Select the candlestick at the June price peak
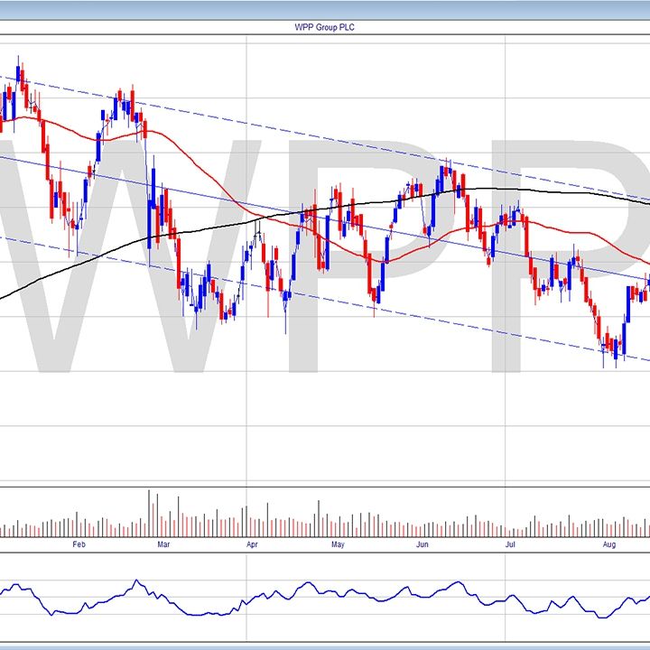 pos(445,170)
